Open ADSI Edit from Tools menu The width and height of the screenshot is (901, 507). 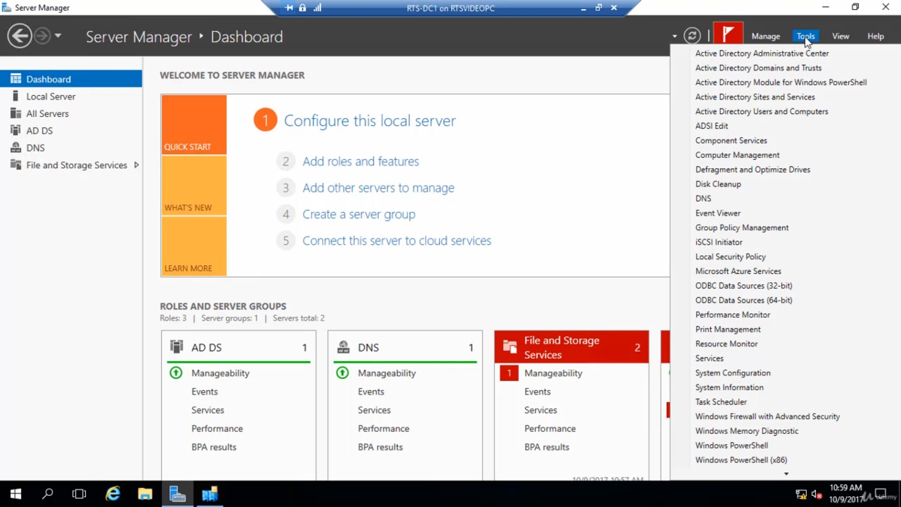pyautogui.click(x=711, y=126)
